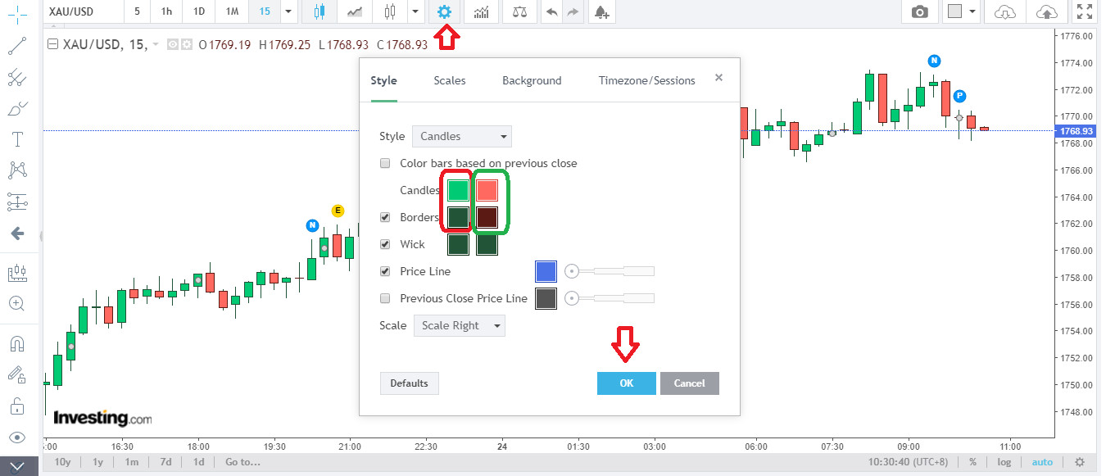Uncheck the Price Line checkbox
1115x476 pixels.
tap(385, 271)
